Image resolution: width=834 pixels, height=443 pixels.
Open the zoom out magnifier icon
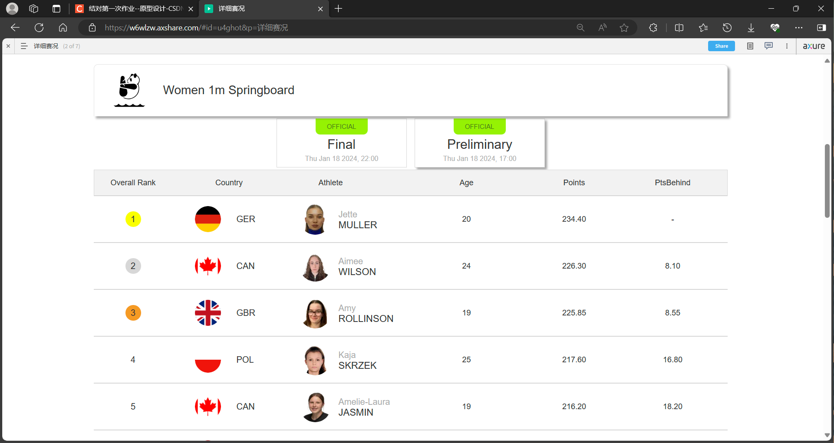pyautogui.click(x=580, y=28)
